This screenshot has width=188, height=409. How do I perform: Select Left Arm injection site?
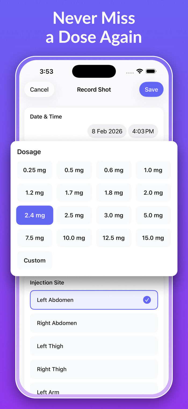point(94,390)
